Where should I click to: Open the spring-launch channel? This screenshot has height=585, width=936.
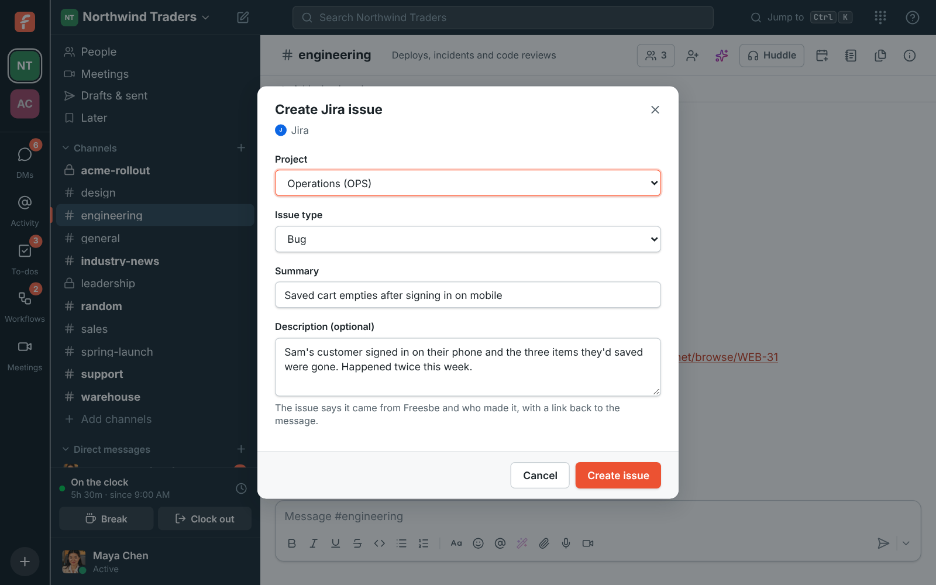pyautogui.click(x=155, y=352)
